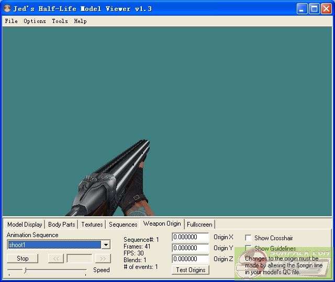
Task: Open the Help menu
Action: pyautogui.click(x=80, y=21)
